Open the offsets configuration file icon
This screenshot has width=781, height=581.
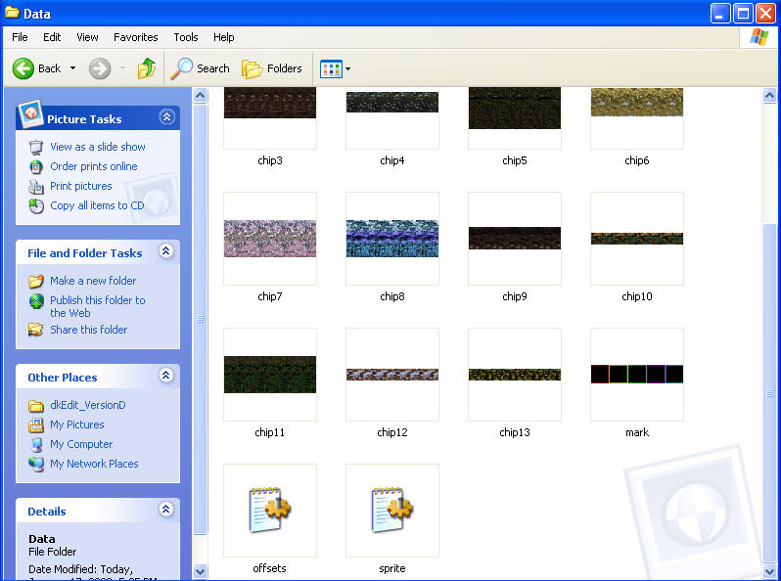point(269,510)
